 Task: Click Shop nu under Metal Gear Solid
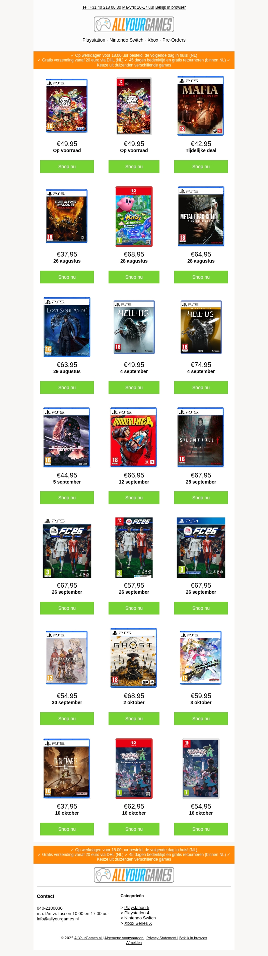pos(201,277)
